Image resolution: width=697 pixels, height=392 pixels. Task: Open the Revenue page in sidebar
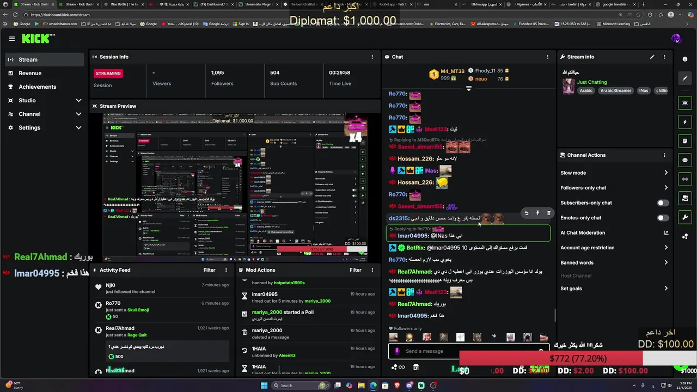pyautogui.click(x=45, y=73)
